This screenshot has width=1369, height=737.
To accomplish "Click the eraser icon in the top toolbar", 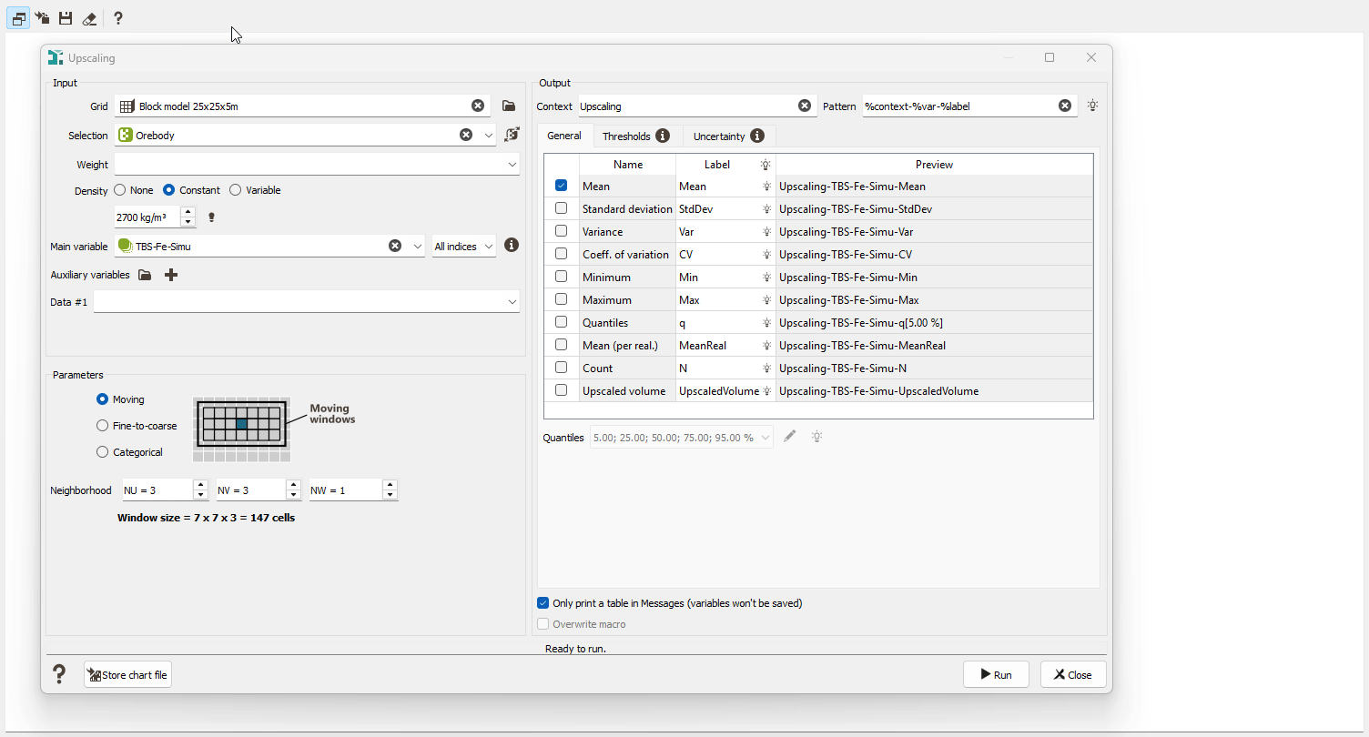I will 89,17.
